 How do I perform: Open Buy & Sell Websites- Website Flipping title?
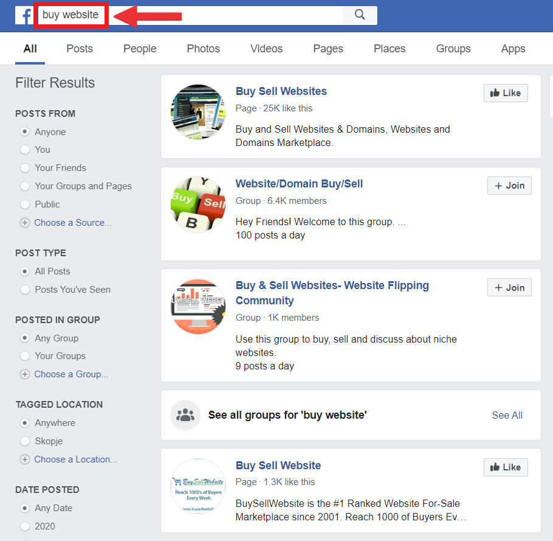tap(332, 293)
